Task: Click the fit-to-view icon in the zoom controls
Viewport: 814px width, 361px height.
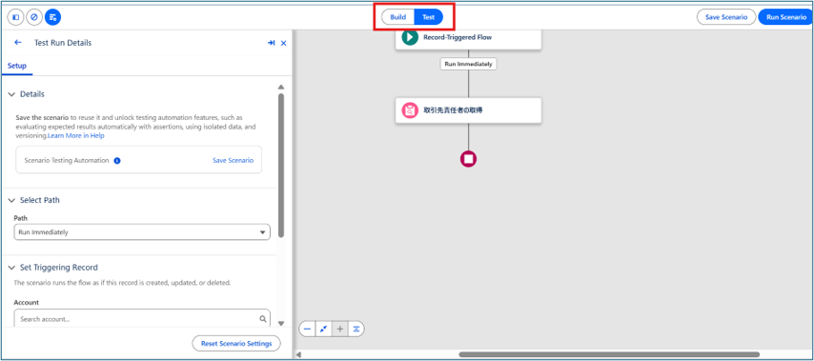Action: coord(323,329)
